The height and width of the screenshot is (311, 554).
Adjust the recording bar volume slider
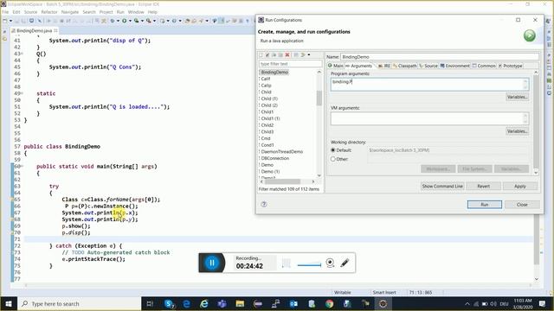[x=309, y=264]
